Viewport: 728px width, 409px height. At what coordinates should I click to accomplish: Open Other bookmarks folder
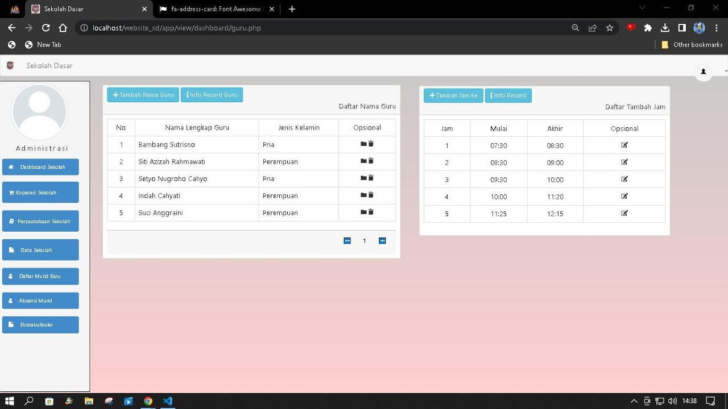click(x=692, y=44)
